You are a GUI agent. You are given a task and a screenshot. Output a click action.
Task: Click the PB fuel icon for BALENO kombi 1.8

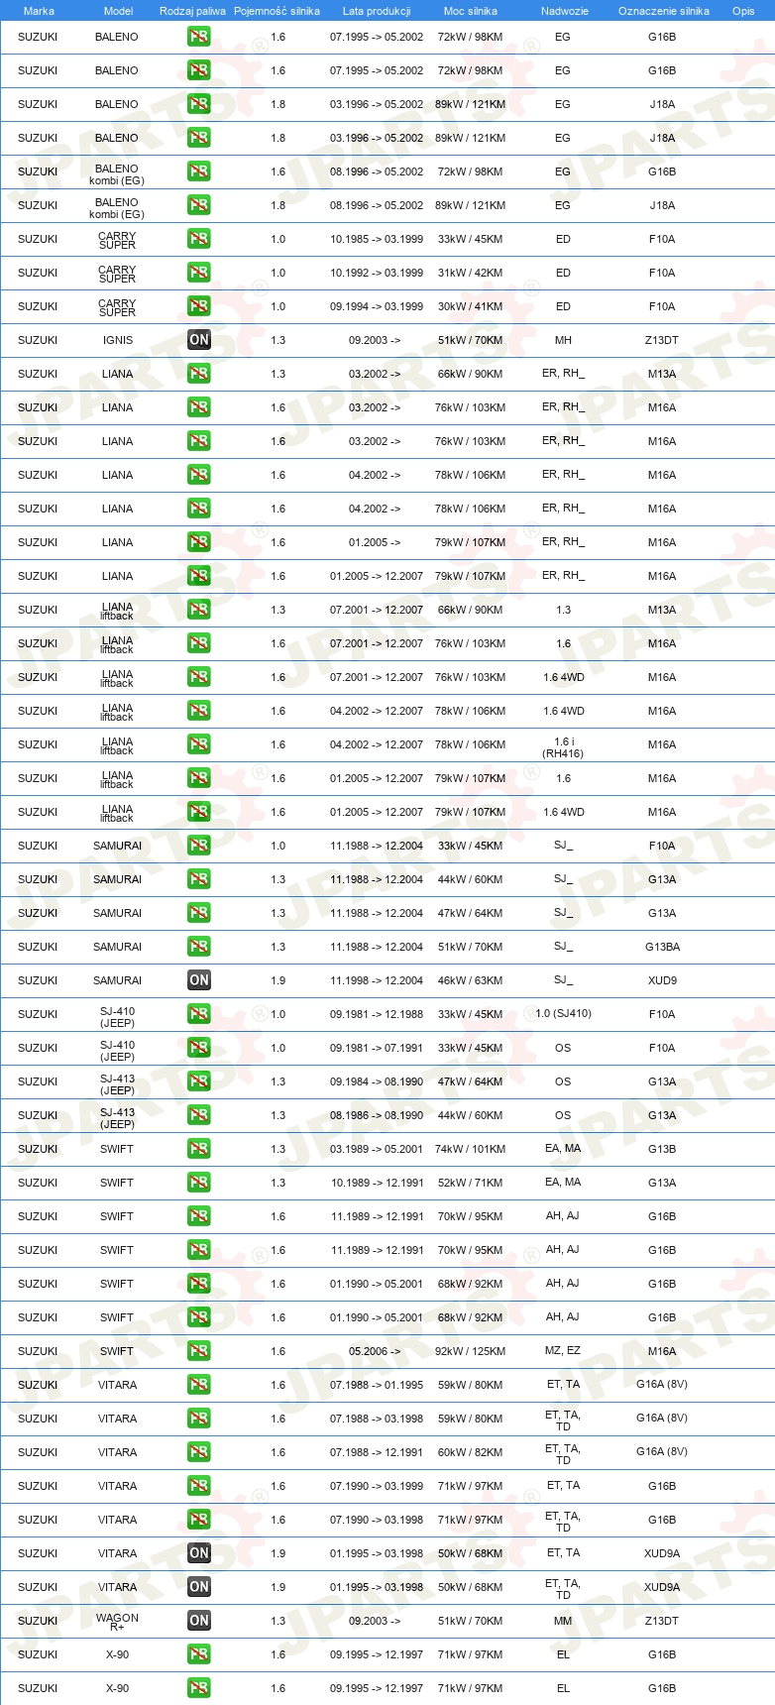[x=199, y=205]
